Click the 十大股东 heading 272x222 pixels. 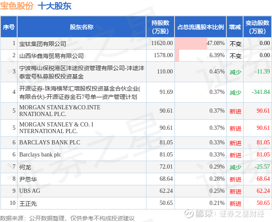tap(55, 6)
